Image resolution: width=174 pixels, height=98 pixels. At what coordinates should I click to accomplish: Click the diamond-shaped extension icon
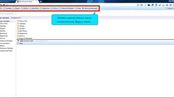(x=167, y=5)
